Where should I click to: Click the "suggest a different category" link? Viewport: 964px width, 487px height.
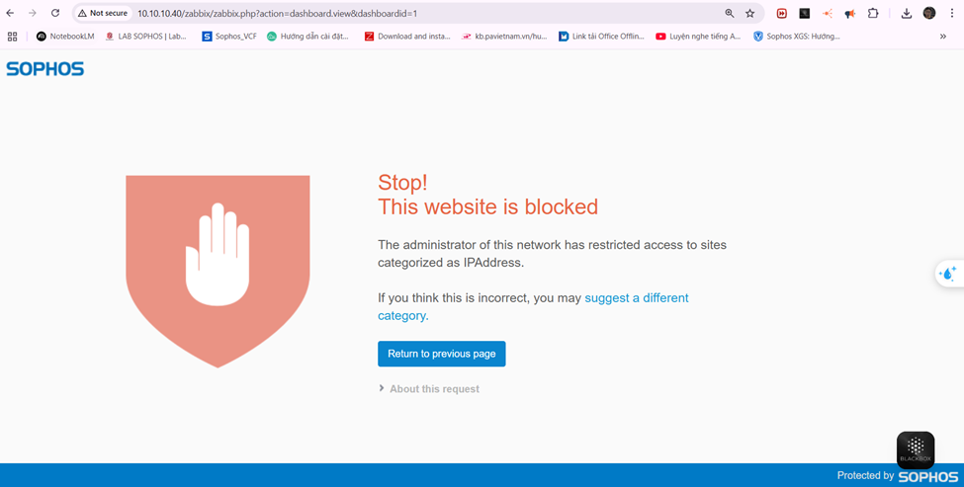tap(636, 297)
